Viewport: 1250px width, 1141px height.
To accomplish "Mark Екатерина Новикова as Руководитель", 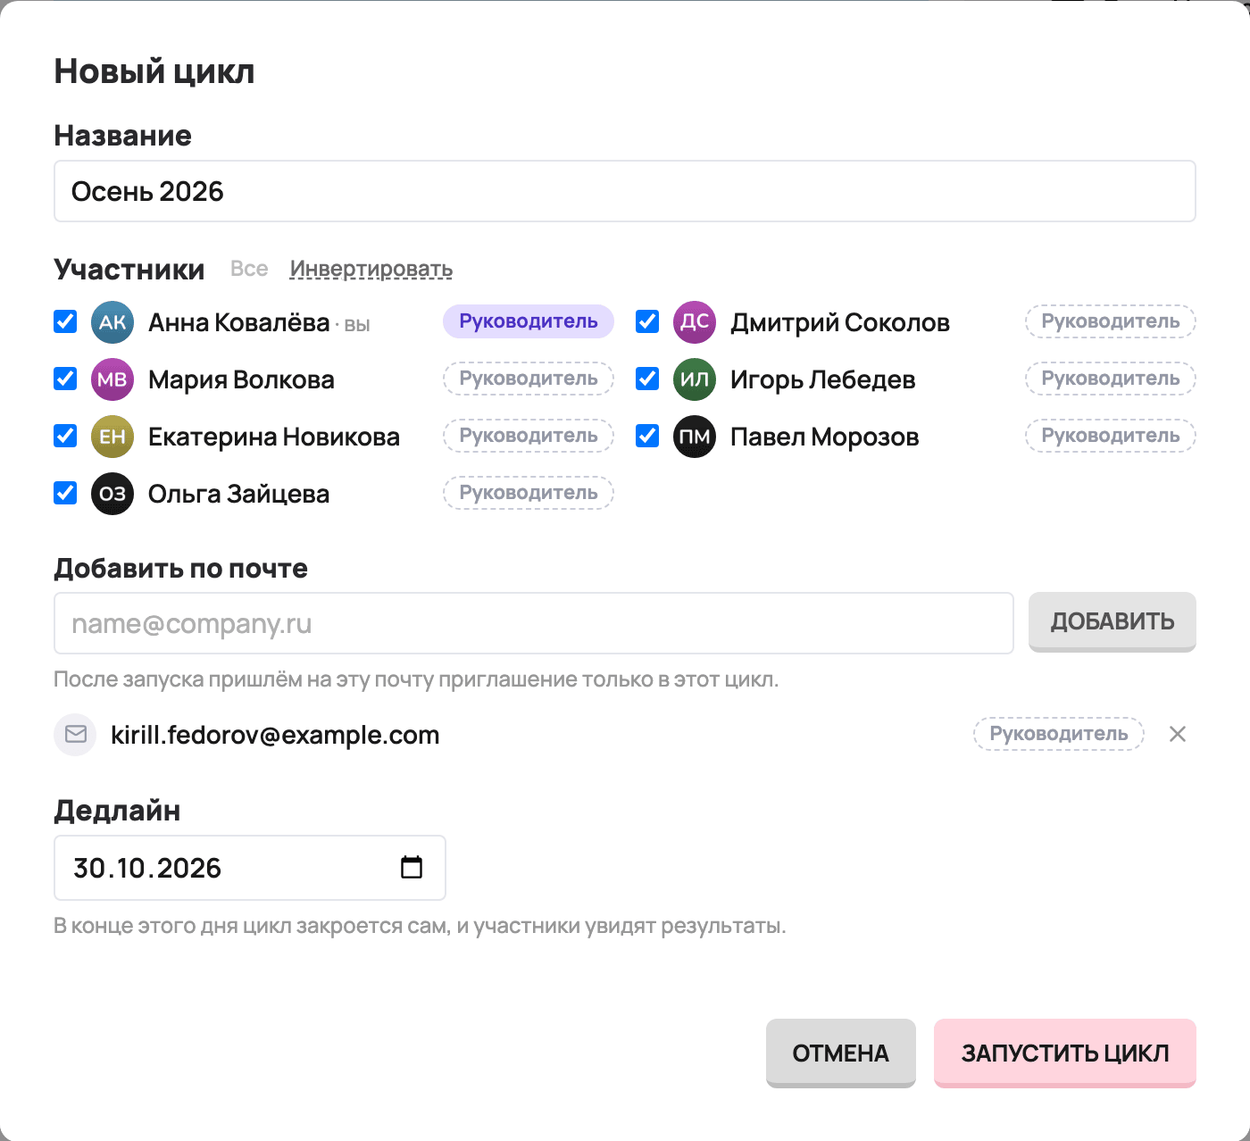I will tap(529, 436).
